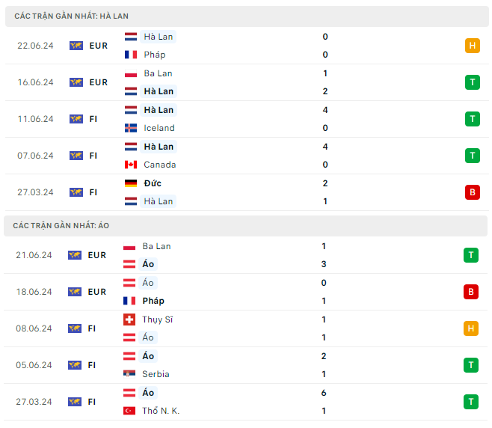Screen dimensions: 492x428
Task: Select the 11.06.24 match date
Action: [x=36, y=119]
